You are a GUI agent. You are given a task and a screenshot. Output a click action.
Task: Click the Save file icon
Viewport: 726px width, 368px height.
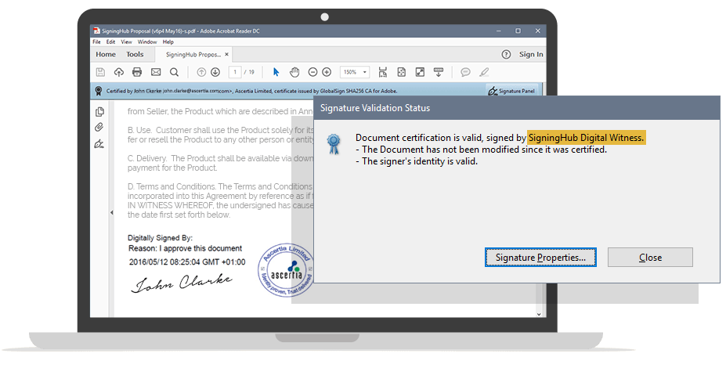100,72
